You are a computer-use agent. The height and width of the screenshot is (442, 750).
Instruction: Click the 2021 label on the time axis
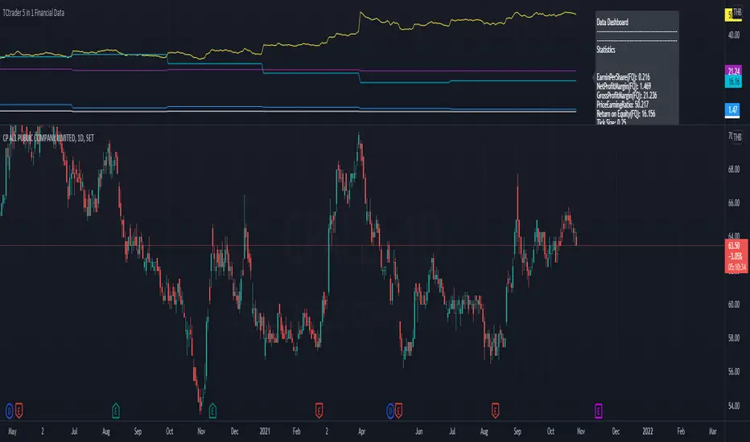click(x=265, y=431)
